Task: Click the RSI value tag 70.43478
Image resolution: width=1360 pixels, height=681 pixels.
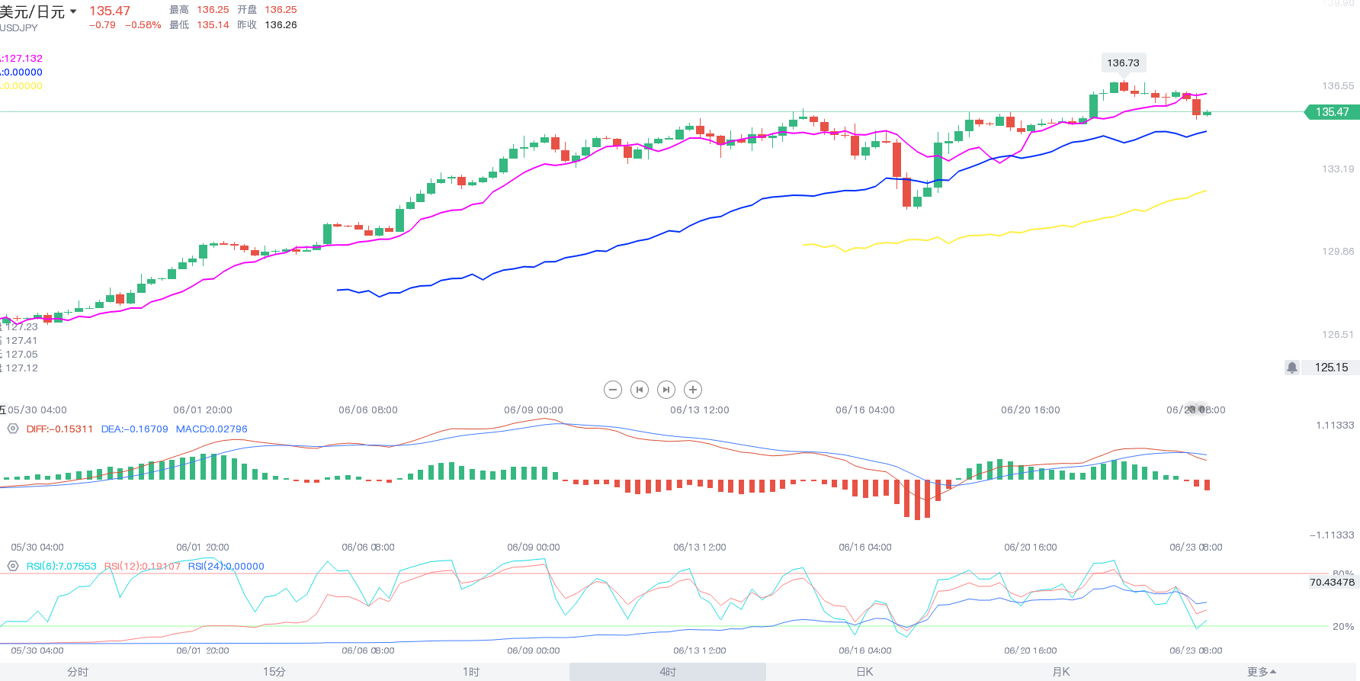Action: 1332,583
